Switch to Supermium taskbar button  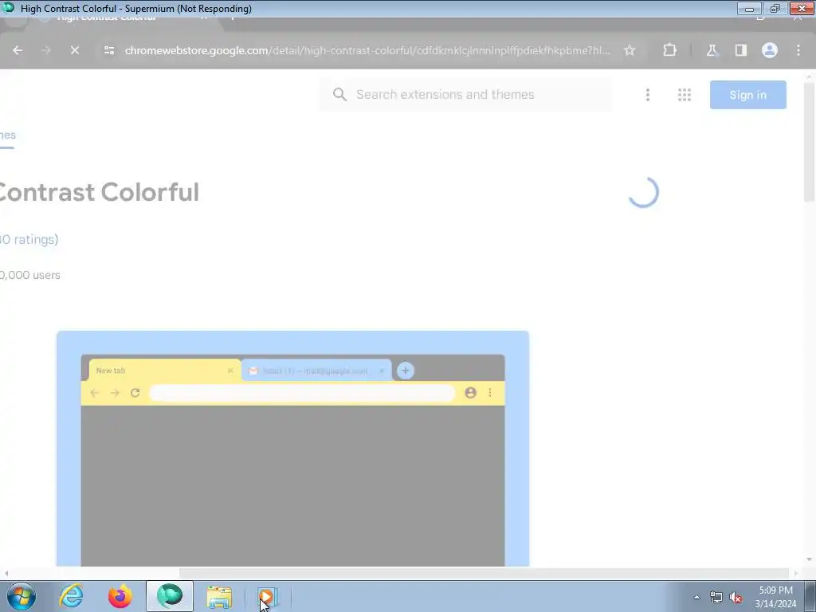pos(170,596)
